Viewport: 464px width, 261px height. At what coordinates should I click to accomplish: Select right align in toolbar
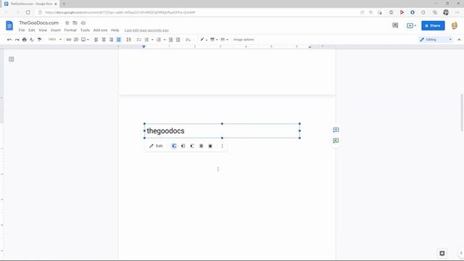click(x=111, y=40)
